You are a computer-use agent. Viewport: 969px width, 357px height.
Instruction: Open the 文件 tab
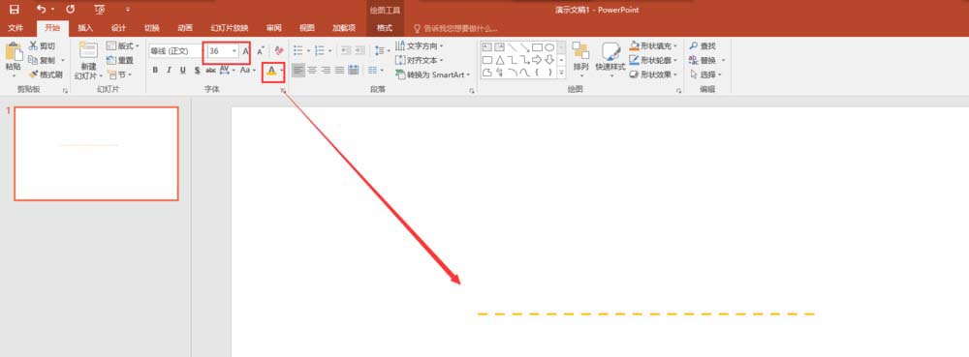pos(16,28)
